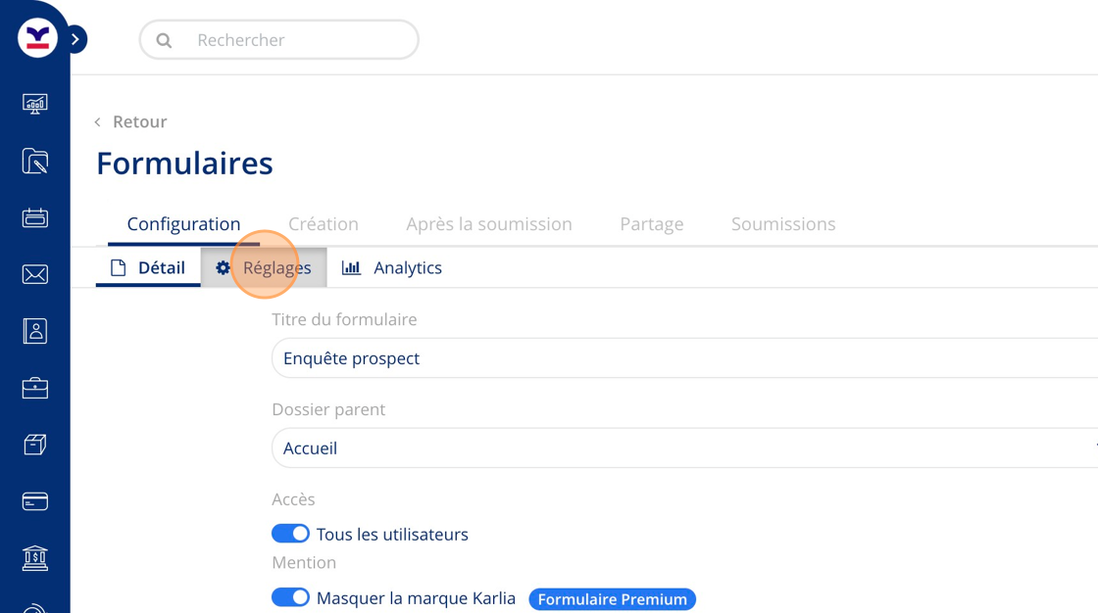The height and width of the screenshot is (613, 1098).
Task: Toggle the Tous les utilisateurs switch
Action: (290, 534)
